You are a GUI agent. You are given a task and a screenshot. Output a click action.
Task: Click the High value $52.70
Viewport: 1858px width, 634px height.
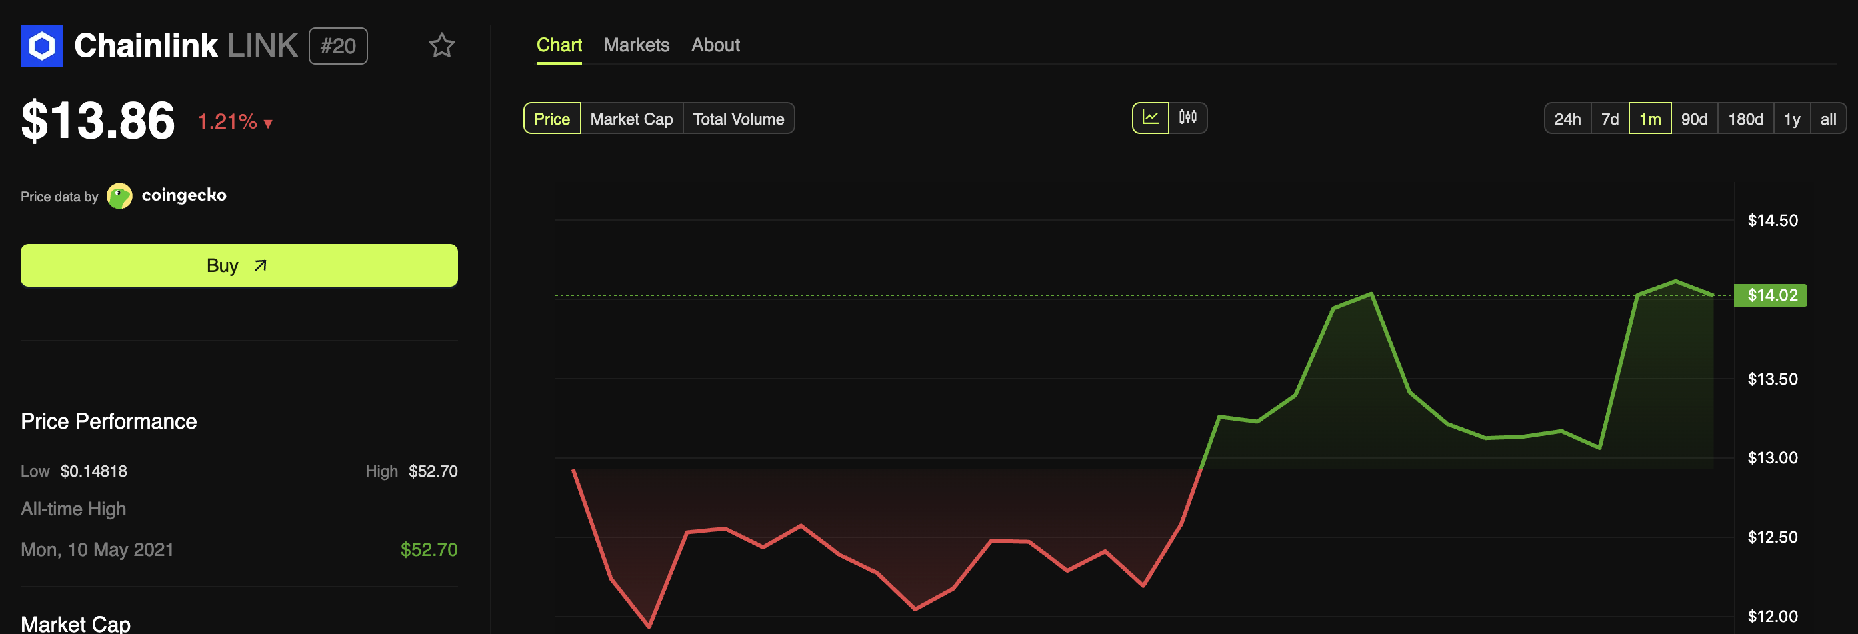tap(433, 471)
